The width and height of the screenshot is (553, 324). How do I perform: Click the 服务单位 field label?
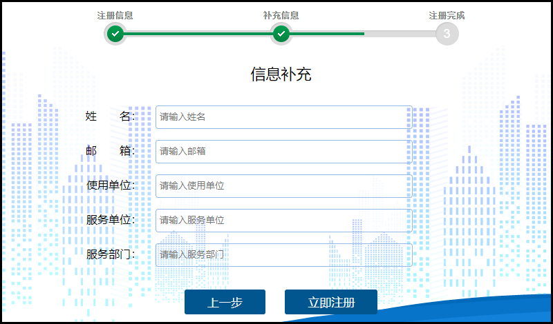111,219
